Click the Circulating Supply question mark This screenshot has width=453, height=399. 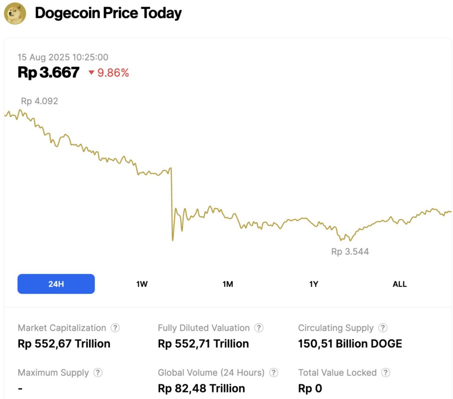pyautogui.click(x=383, y=328)
